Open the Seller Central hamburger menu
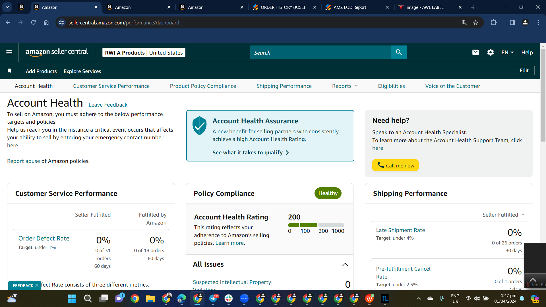 (x=9, y=52)
